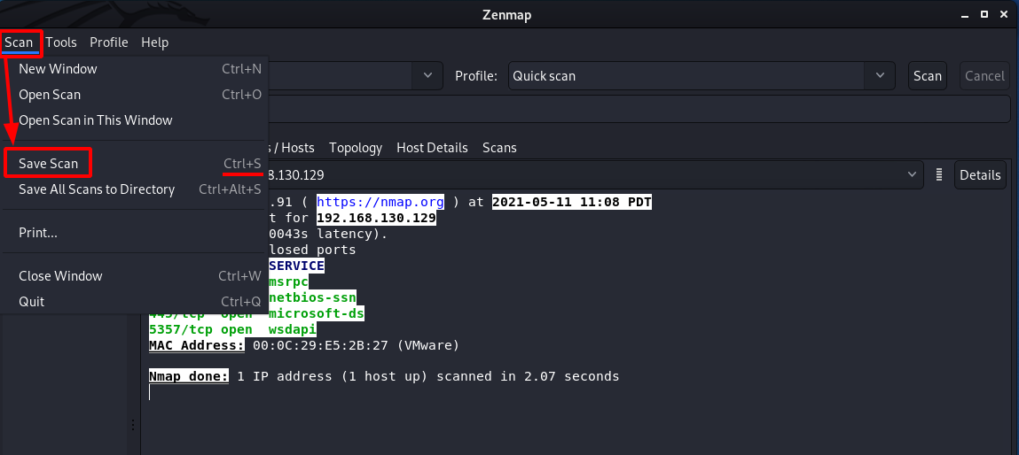Expand the scan output selection dropdown
Image resolution: width=1019 pixels, height=455 pixels.
click(x=913, y=174)
